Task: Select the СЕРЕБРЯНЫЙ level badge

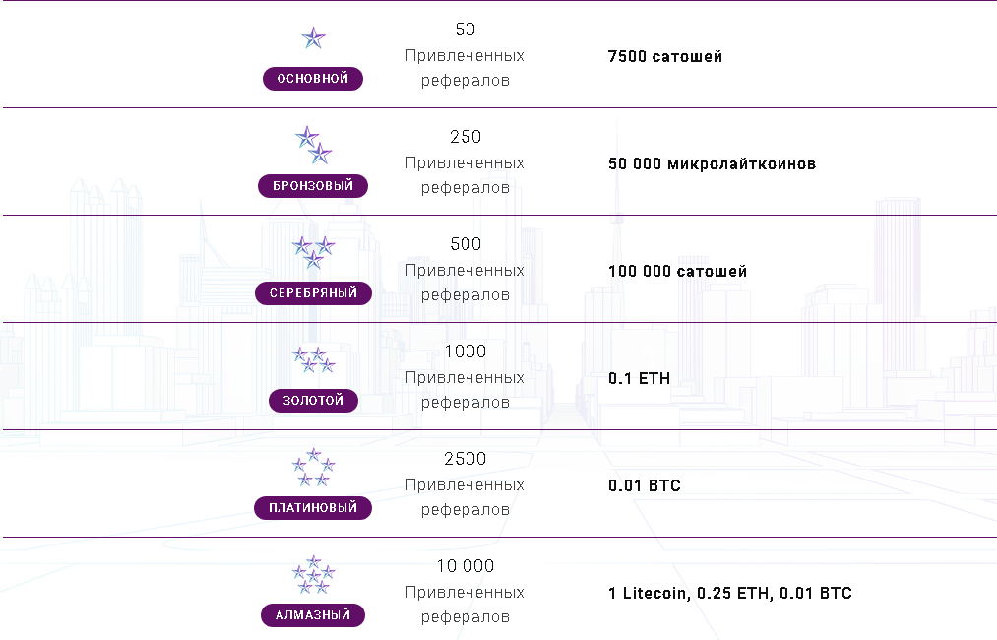Action: coord(313,293)
